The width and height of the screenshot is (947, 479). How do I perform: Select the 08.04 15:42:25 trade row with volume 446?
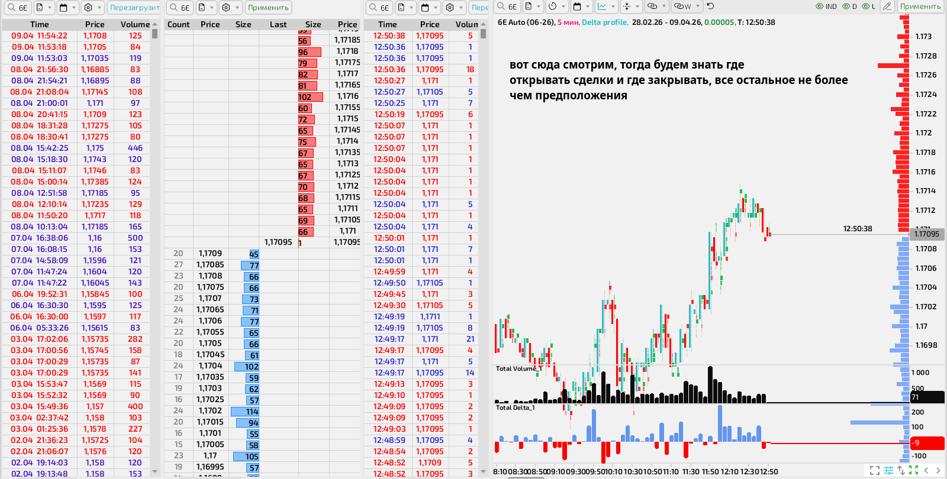[77, 148]
